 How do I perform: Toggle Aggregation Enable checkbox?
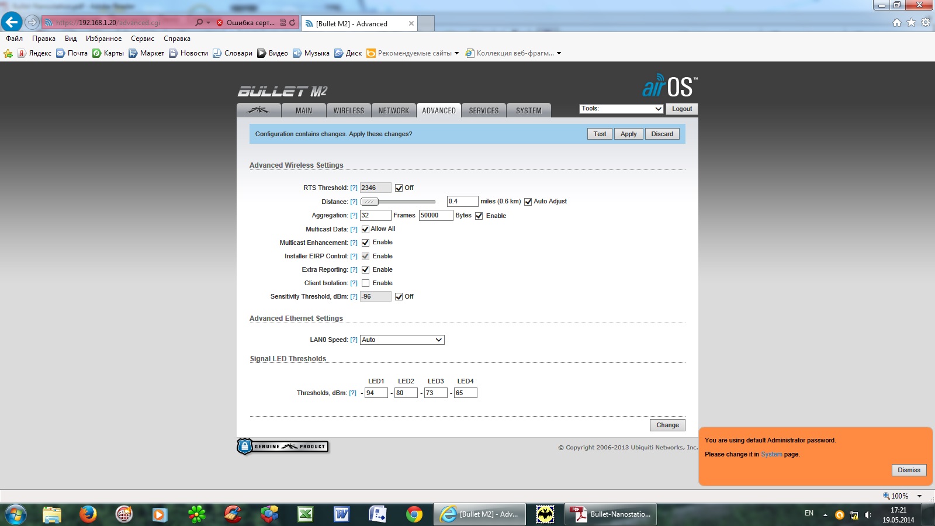(x=479, y=216)
